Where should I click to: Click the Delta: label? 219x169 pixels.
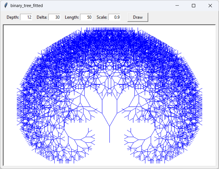[42, 17]
